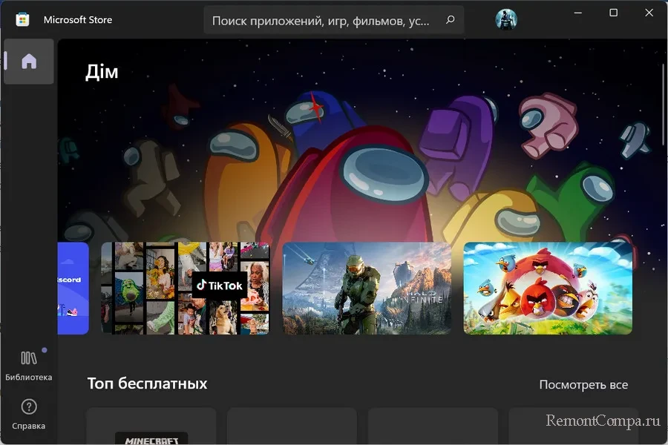Image resolution: width=668 pixels, height=445 pixels.
Task: Maximize the Microsoft Store window
Action: (613, 13)
